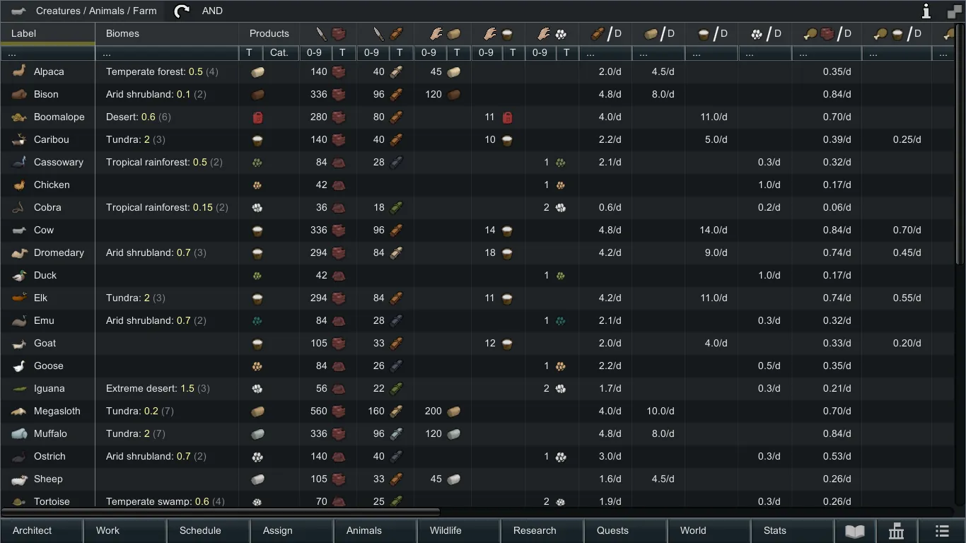Screen dimensions: 966x543
Task: Open the main menu list icon
Action: coord(941,530)
